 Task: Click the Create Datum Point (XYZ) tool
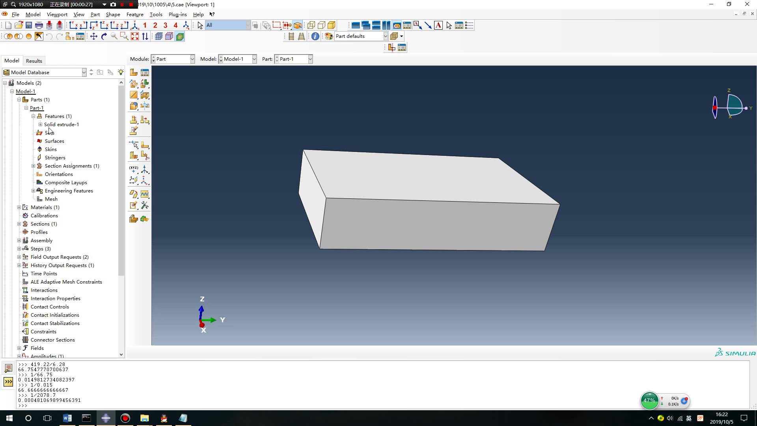coord(134,169)
